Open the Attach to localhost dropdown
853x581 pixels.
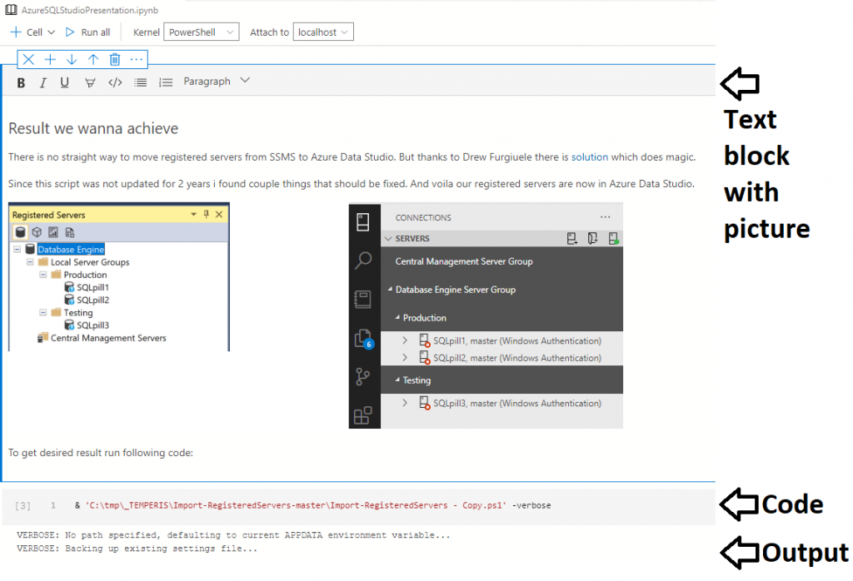323,32
